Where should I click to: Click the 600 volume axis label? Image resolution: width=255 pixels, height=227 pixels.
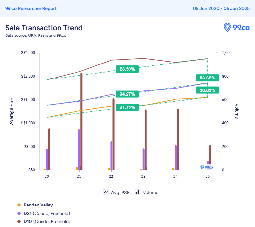point(225,99)
